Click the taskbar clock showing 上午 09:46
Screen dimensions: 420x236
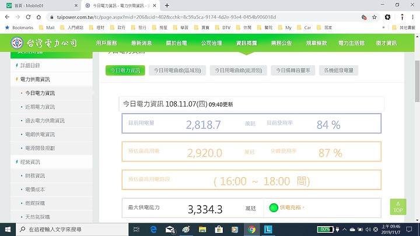coord(391,230)
